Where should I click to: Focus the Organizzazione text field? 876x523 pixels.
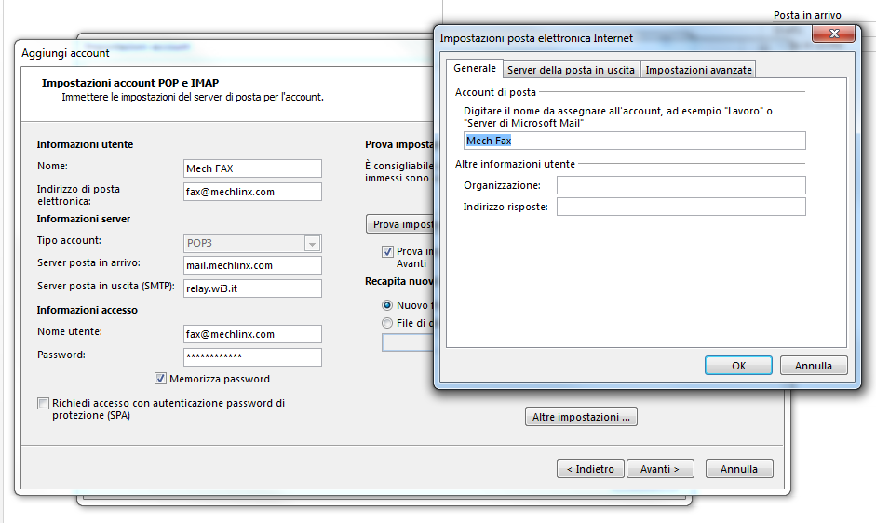click(x=681, y=185)
